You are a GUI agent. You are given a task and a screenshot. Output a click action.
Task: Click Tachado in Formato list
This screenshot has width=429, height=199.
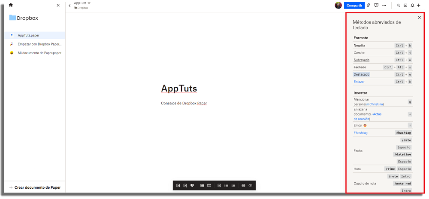point(360,67)
